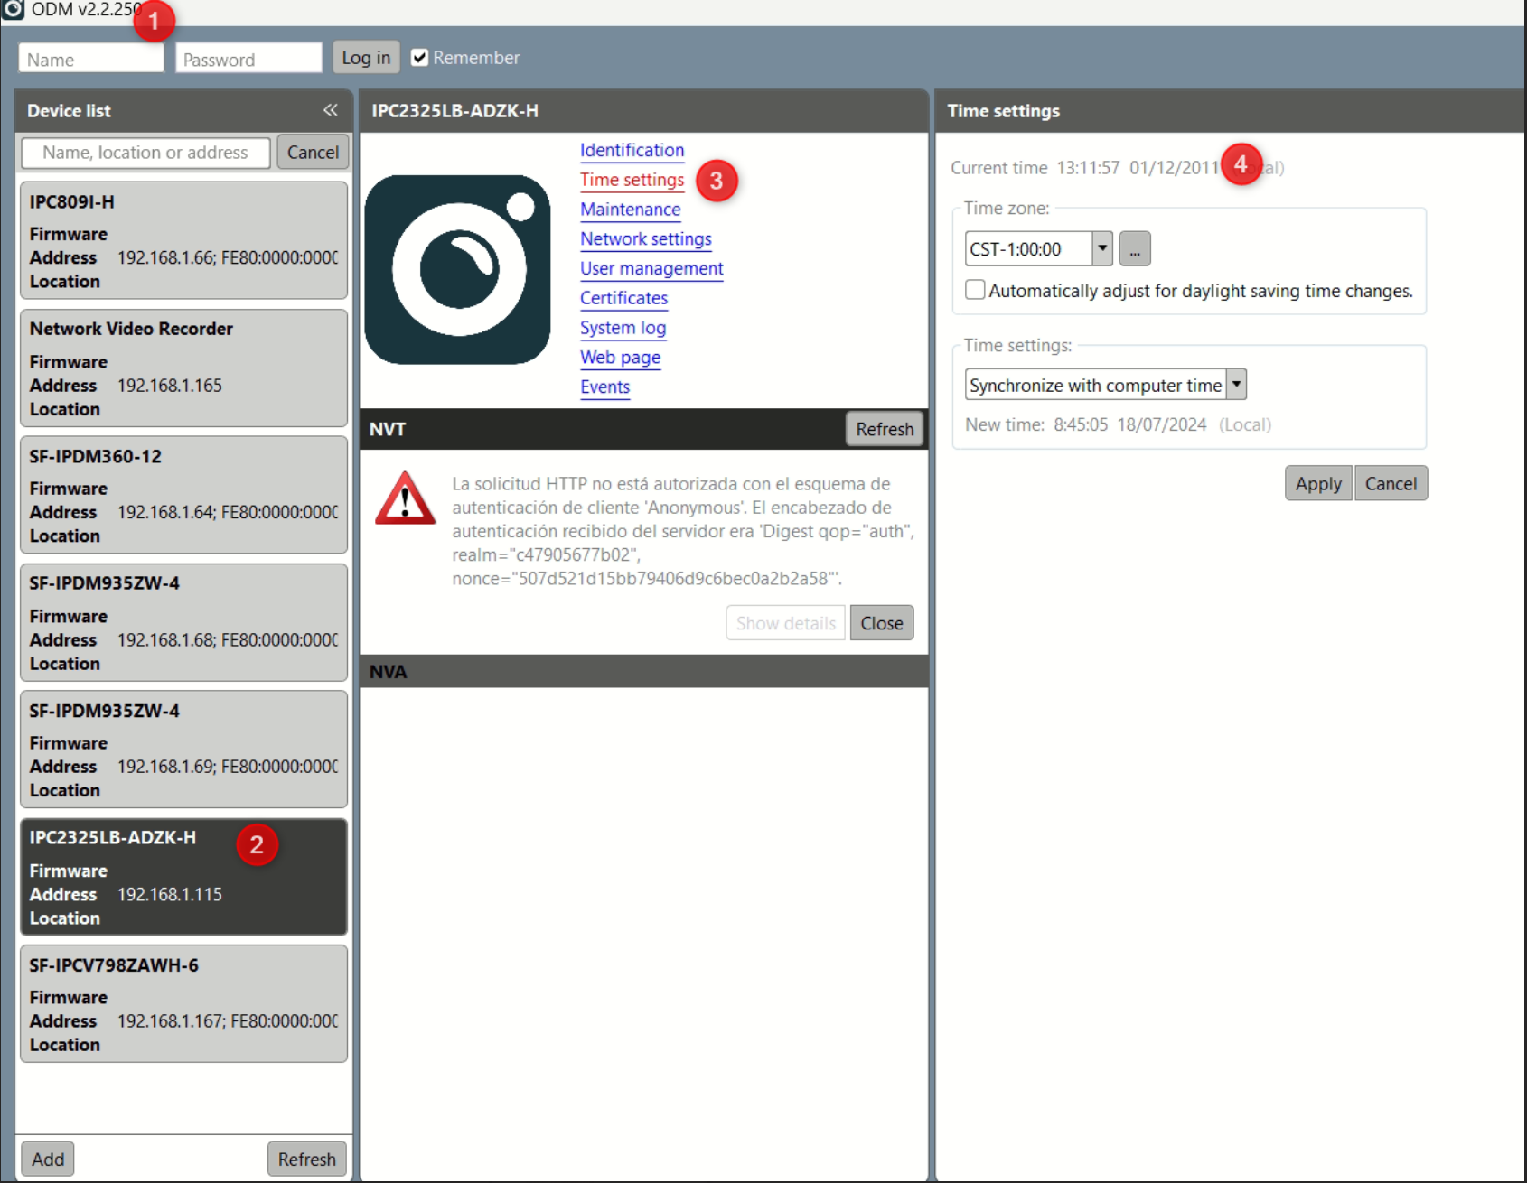The width and height of the screenshot is (1527, 1183).
Task: Click the red warning triangle icon
Action: click(x=405, y=498)
